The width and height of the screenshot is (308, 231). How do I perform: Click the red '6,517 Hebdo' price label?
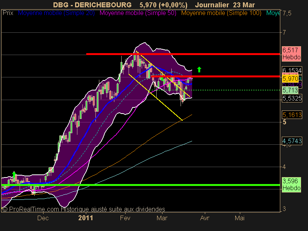click(291, 54)
